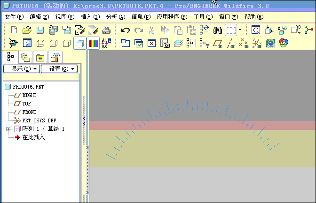Viewport: 316px width, 203px height.
Task: Open the 显示(O) dropdown button
Action: (21, 69)
